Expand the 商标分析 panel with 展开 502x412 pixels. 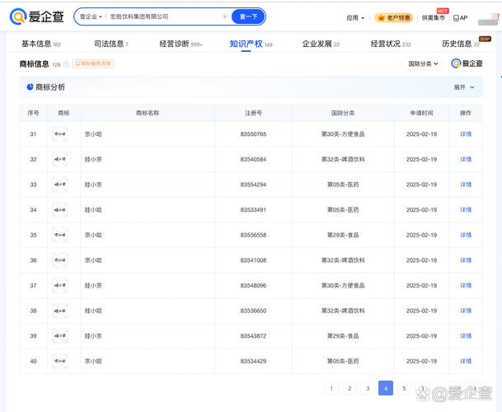coord(464,87)
